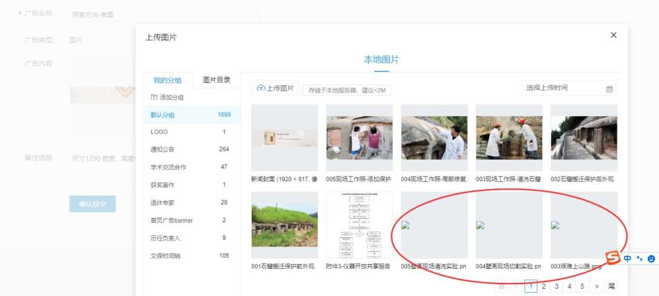Click 添加分组 to add a group

(x=167, y=98)
